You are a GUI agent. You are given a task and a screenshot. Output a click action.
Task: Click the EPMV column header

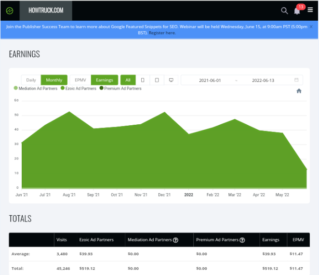coord(298,240)
